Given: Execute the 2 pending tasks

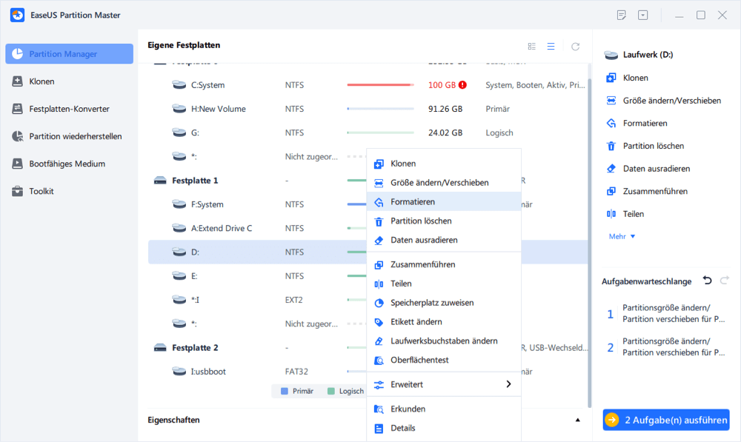Looking at the screenshot, I should coord(666,420).
